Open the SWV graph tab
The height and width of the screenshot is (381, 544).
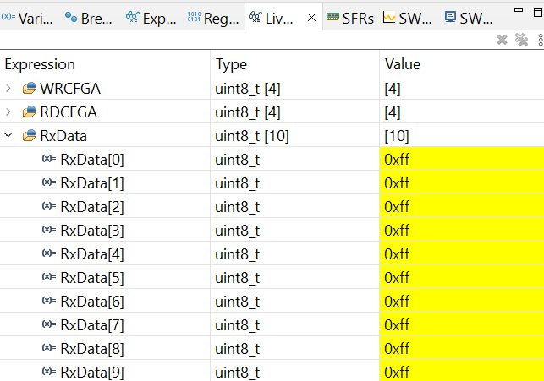[x=407, y=18]
